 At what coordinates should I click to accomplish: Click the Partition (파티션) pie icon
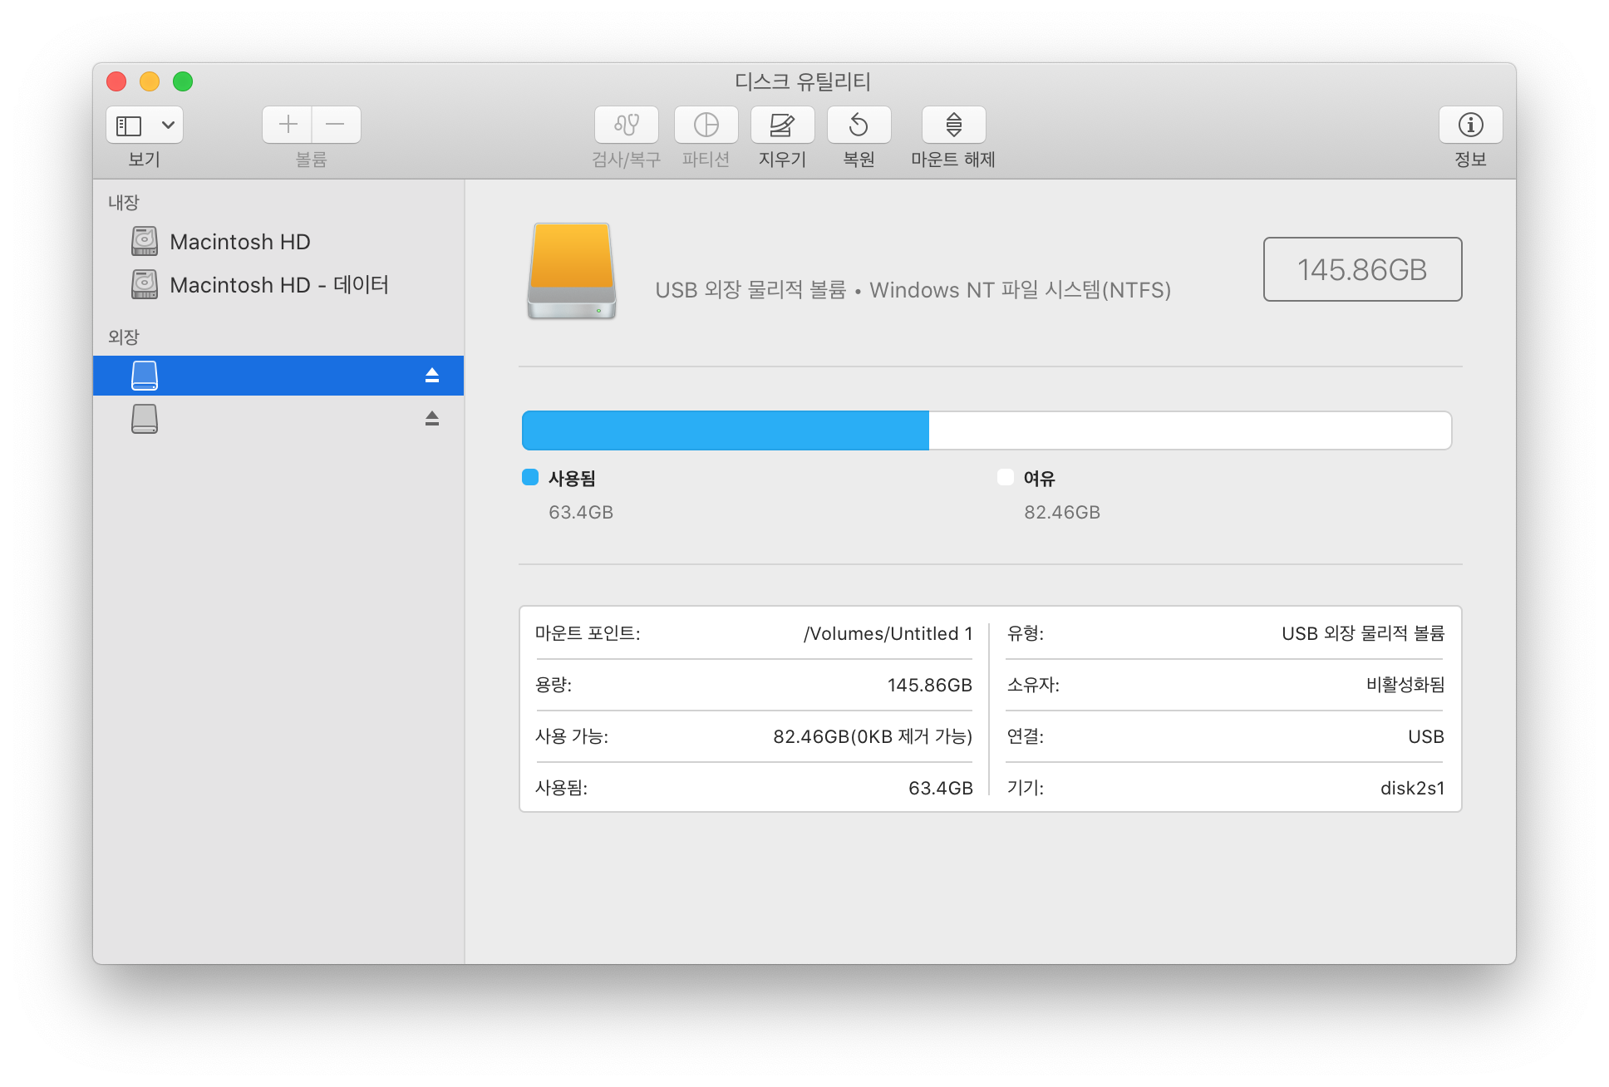tap(706, 125)
